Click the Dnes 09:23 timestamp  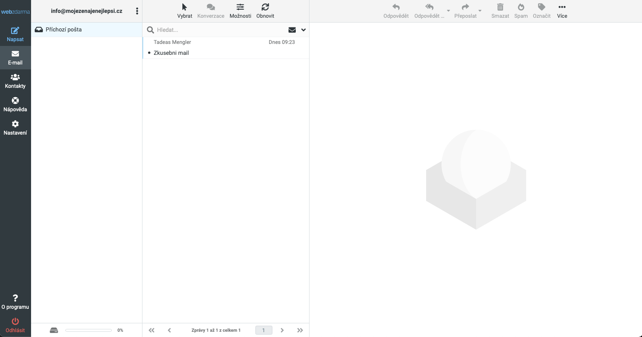[282, 42]
